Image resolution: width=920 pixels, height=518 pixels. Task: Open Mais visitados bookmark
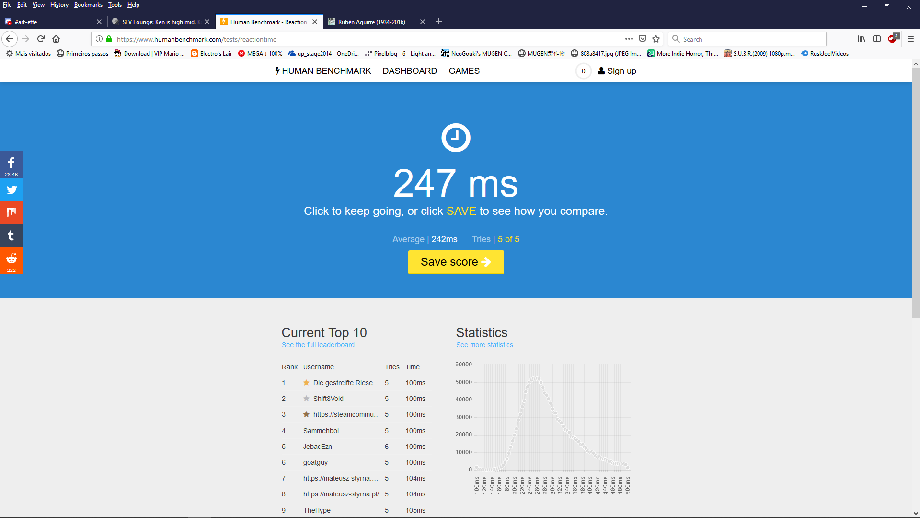tap(29, 54)
